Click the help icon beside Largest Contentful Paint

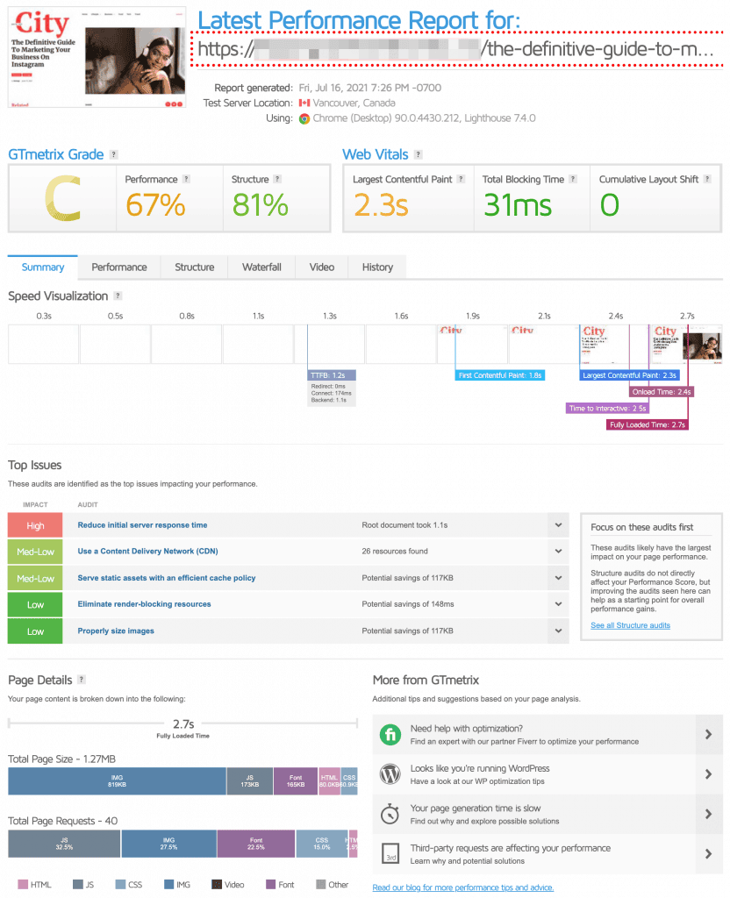coord(461,180)
